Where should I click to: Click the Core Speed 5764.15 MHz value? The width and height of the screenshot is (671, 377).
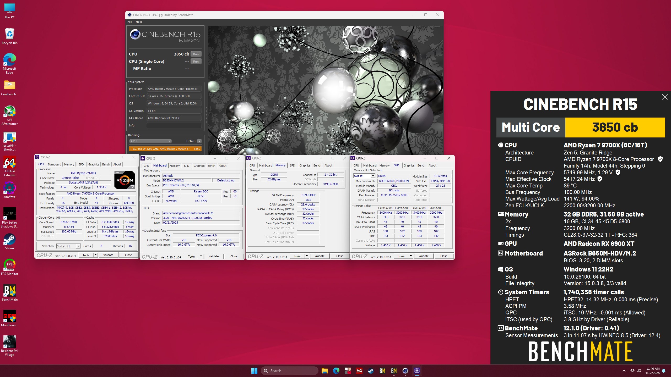[69, 222]
